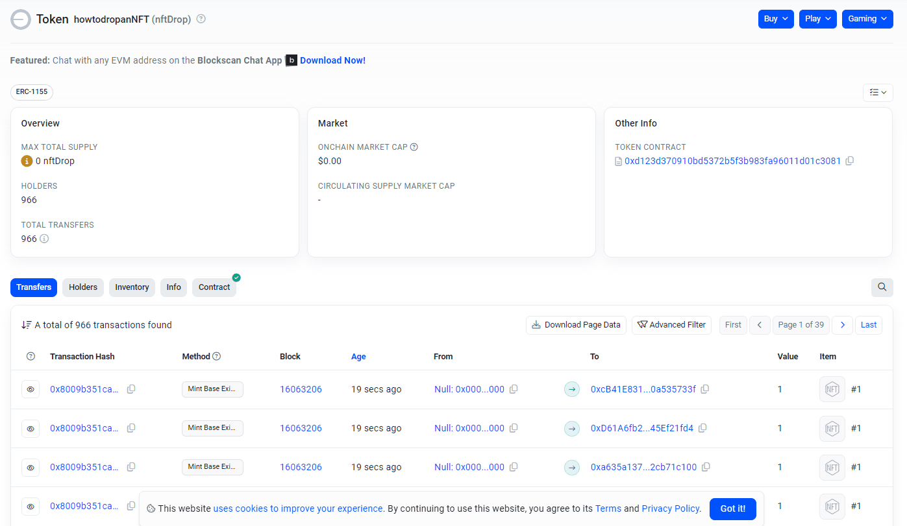907x526 pixels.
Task: Copy the address 0xD61A6fb2...45Ef21fd4
Action: pos(702,428)
